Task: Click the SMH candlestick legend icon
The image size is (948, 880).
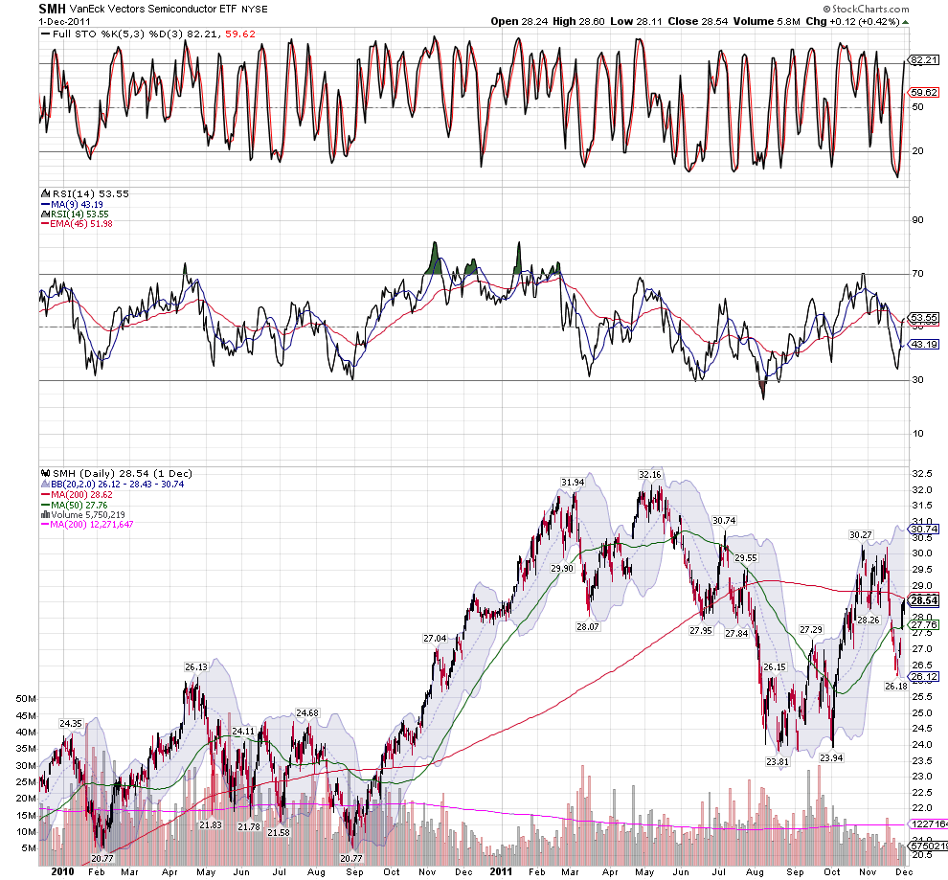Action: point(43,473)
